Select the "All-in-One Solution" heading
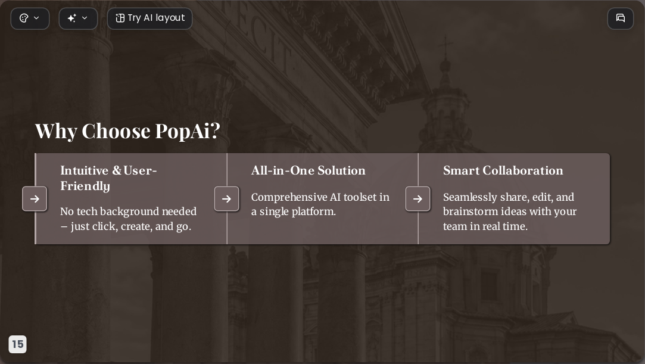Image resolution: width=645 pixels, height=364 pixels. coord(308,171)
